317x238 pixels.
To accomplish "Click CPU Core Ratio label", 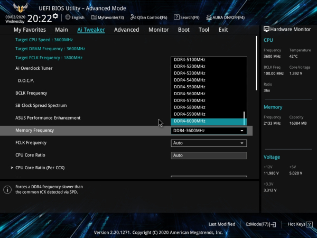I will coord(30,155).
